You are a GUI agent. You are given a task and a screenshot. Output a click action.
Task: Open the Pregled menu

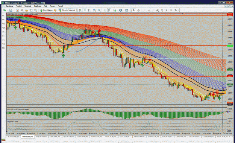(x=18, y=6)
